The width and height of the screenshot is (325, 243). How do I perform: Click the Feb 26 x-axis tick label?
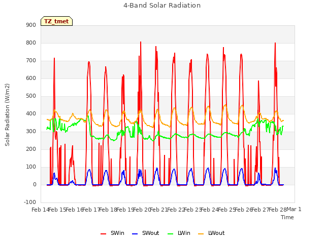pyautogui.click(x=243, y=210)
